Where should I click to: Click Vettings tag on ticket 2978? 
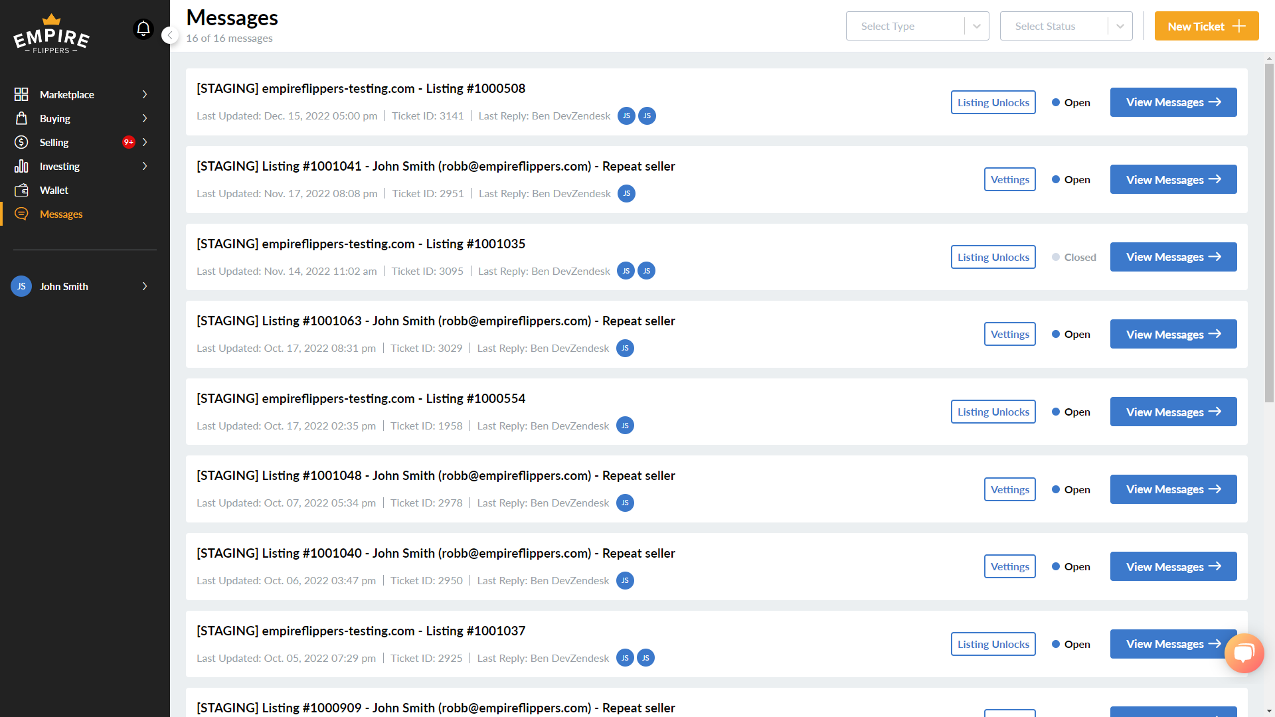coord(1010,489)
